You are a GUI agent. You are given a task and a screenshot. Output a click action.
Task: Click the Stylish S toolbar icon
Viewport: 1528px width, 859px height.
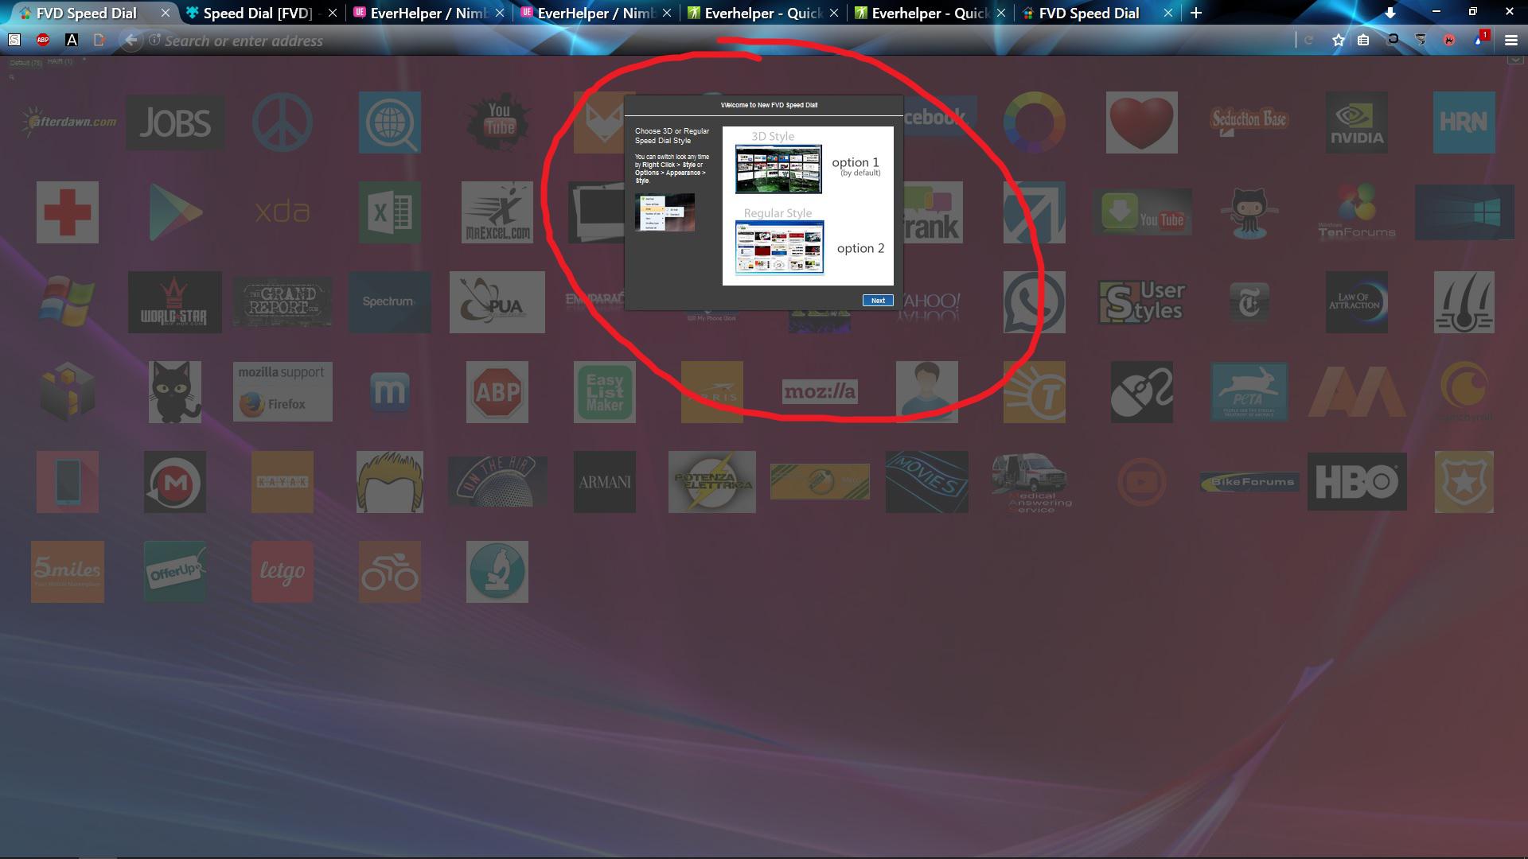pos(14,40)
